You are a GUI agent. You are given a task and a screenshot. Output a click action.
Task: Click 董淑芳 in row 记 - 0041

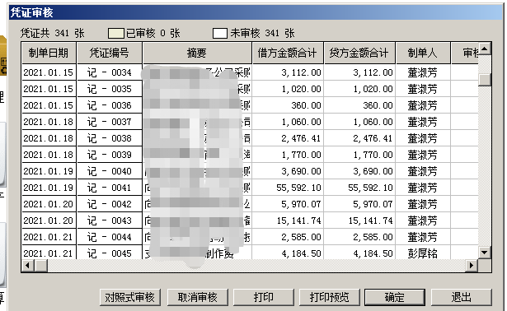[423, 188]
